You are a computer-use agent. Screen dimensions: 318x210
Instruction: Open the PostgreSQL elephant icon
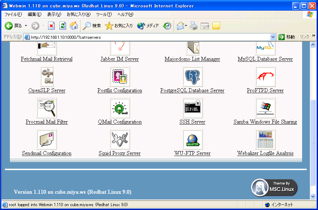click(193, 77)
